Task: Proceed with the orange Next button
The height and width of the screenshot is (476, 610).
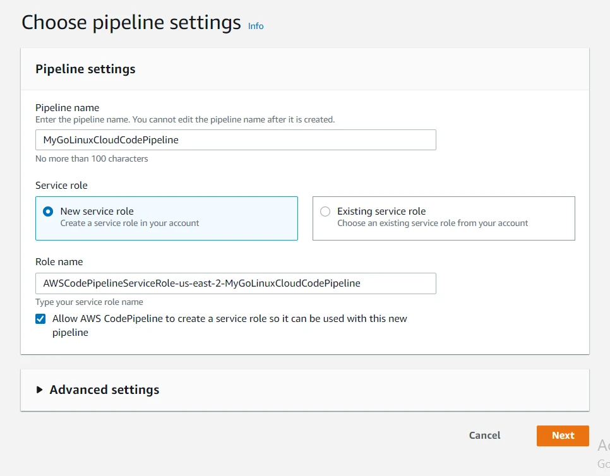Action: click(x=562, y=436)
